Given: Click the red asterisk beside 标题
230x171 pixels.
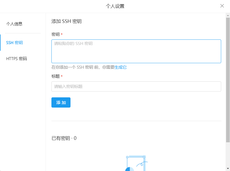Looking at the screenshot, I should 62,76.
